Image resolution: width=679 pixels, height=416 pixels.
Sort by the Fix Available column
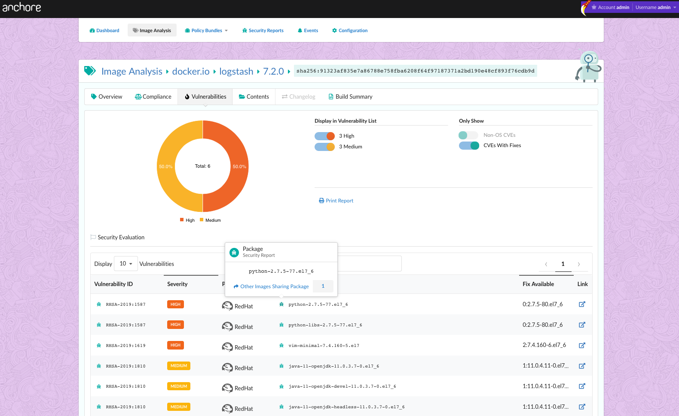[538, 284]
